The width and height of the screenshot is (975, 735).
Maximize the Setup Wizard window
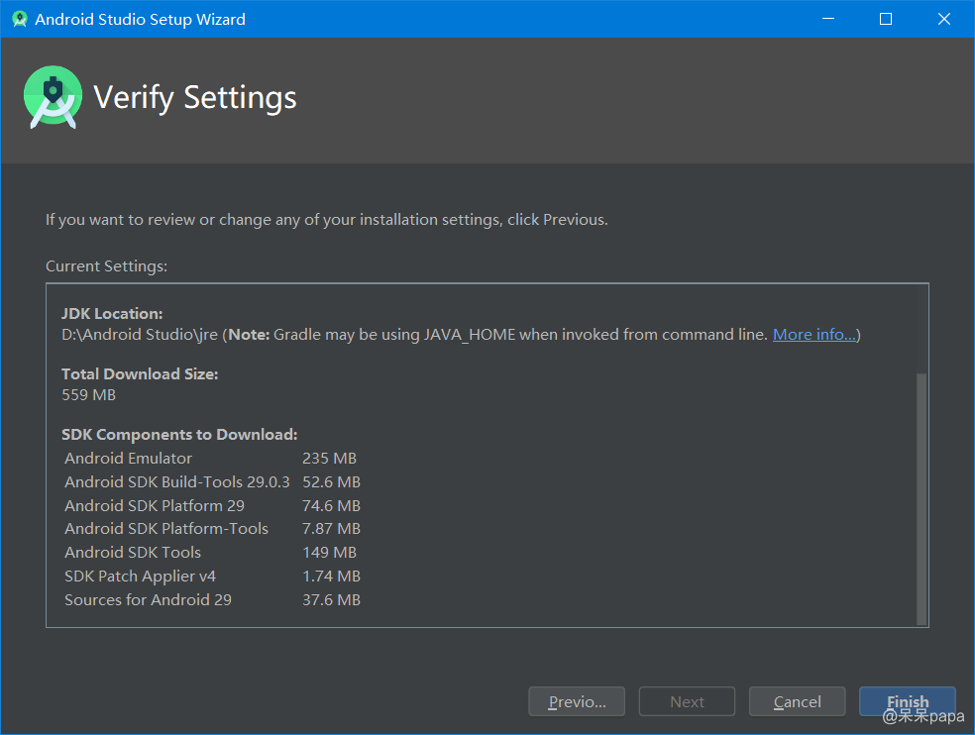[886, 19]
